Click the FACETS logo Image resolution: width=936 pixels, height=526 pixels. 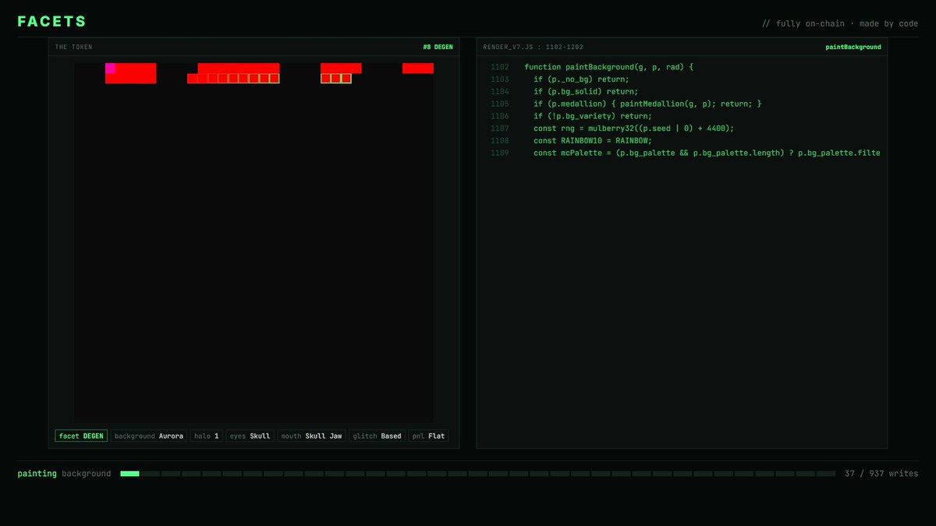point(51,22)
